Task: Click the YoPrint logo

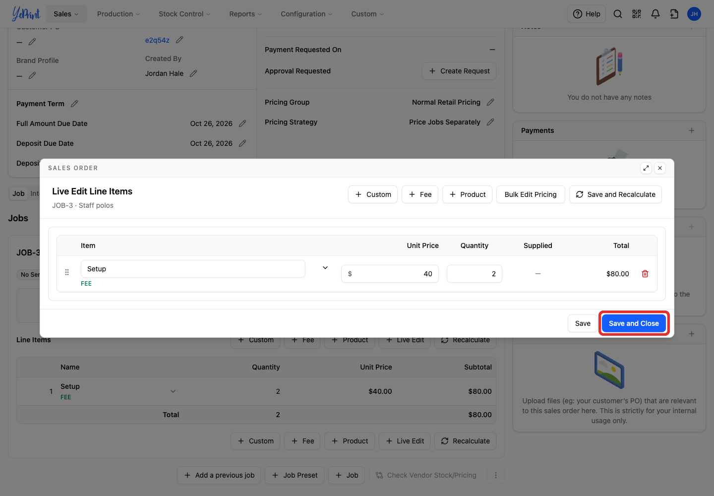Action: point(26,14)
